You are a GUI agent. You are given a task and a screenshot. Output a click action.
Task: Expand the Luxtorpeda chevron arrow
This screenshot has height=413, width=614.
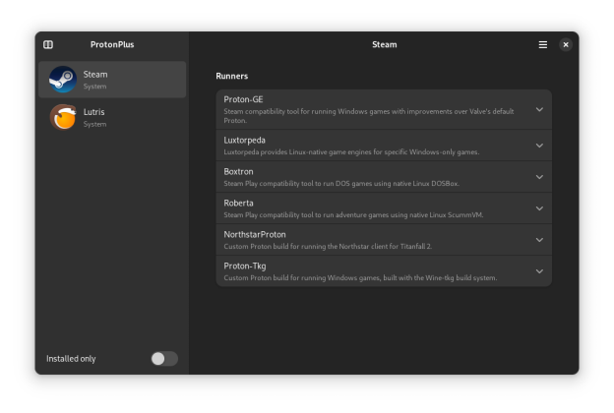[x=539, y=146]
